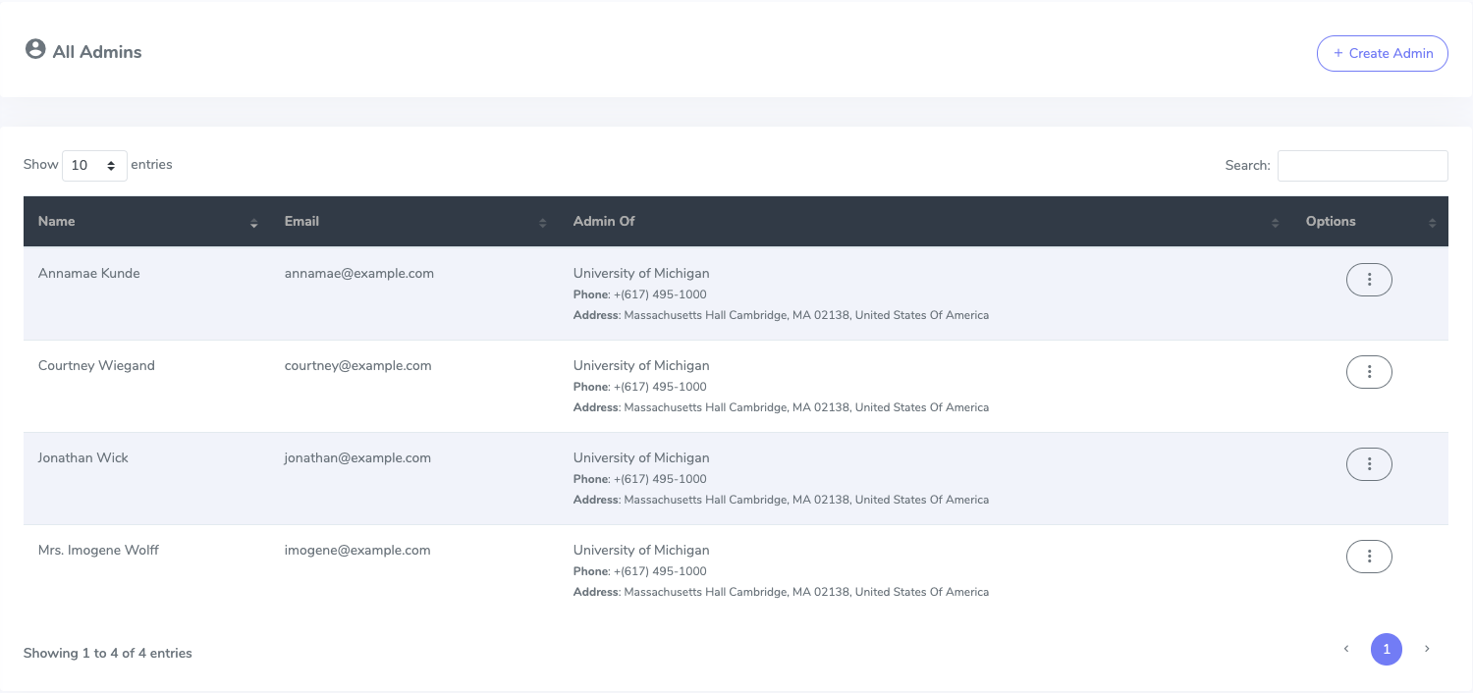The width and height of the screenshot is (1473, 693).
Task: Open options menu for Annamae Kunde
Action: tap(1369, 280)
